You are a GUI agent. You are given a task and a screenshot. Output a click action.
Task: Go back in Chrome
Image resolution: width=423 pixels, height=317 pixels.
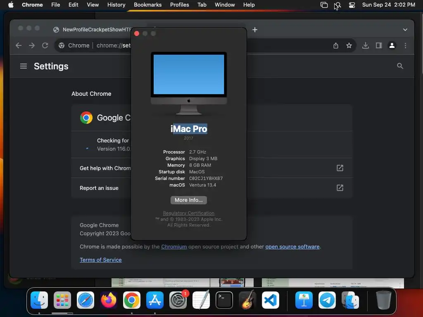coord(19,45)
